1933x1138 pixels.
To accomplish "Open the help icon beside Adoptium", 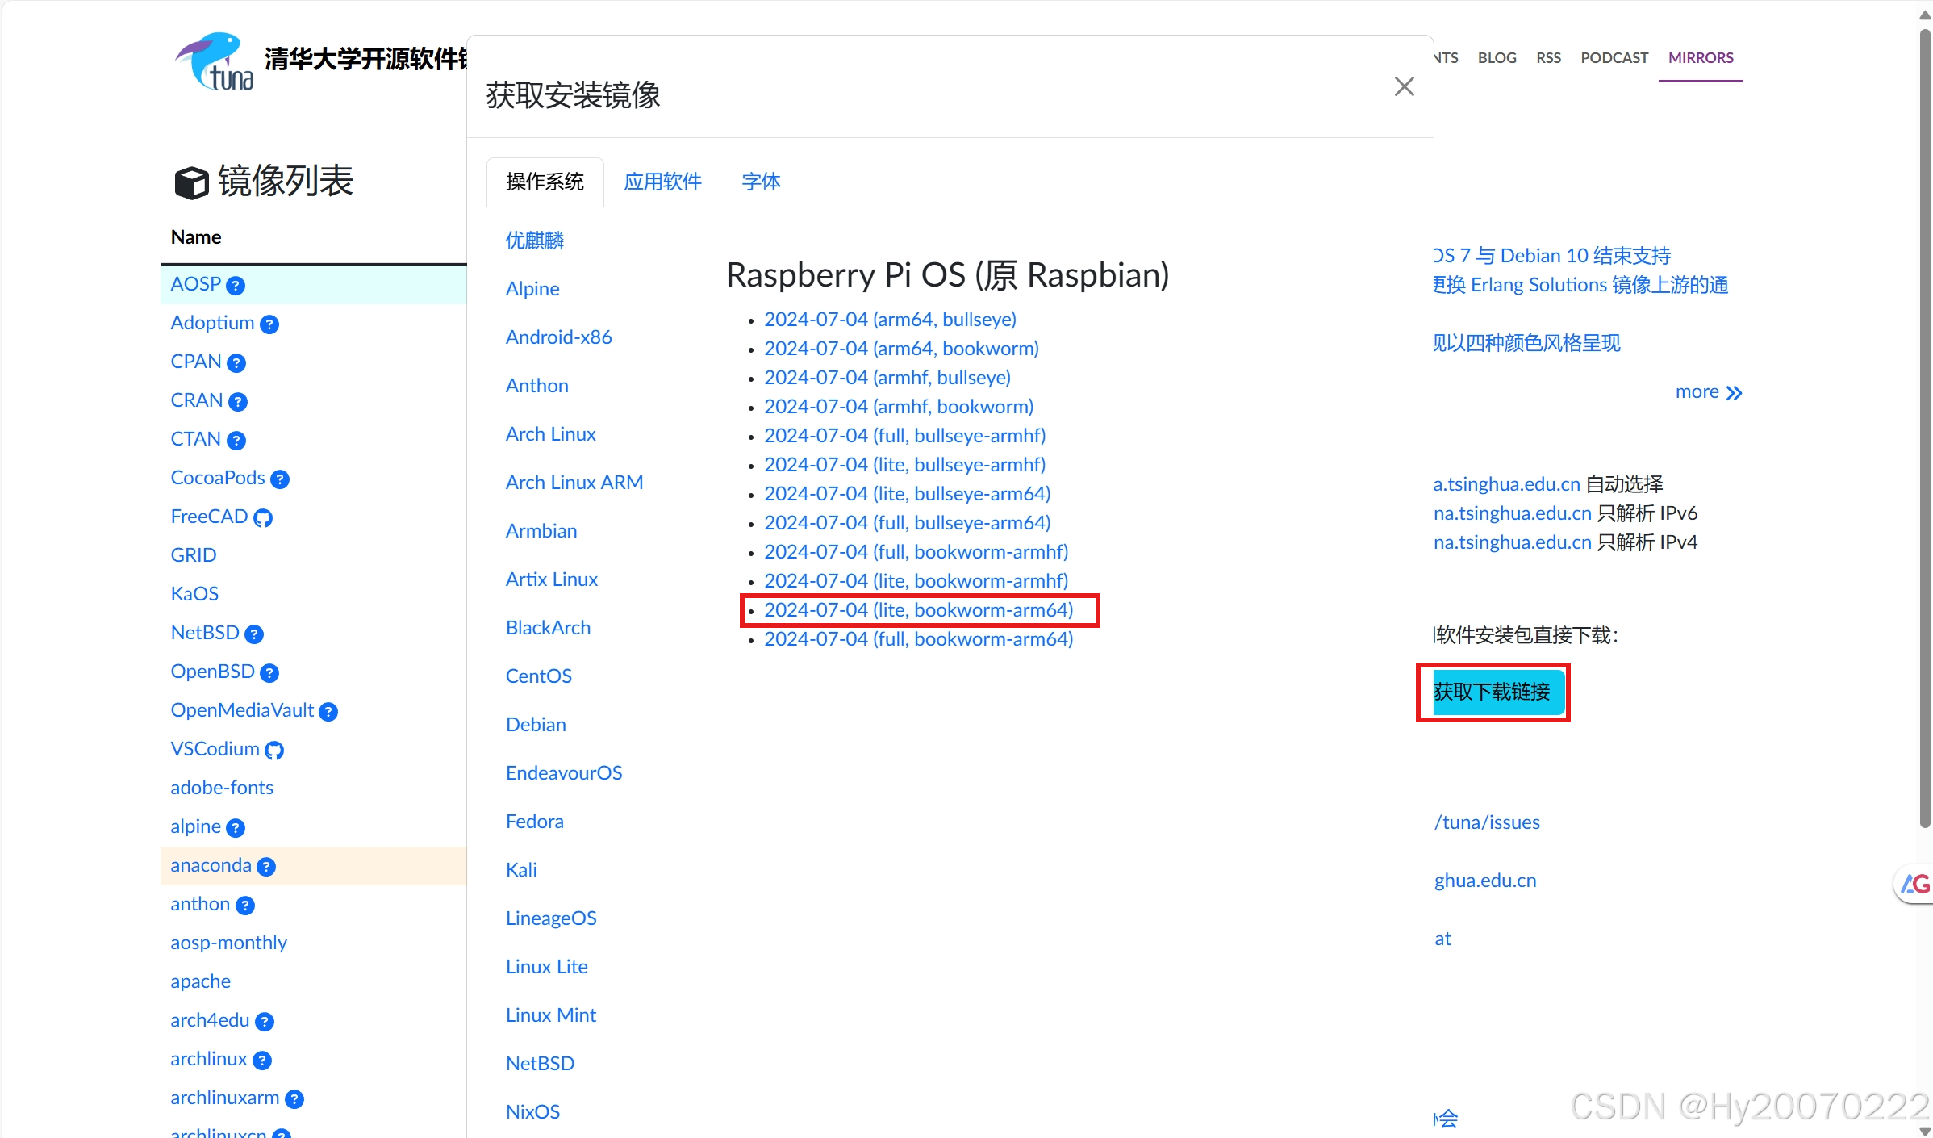I will click(x=269, y=324).
